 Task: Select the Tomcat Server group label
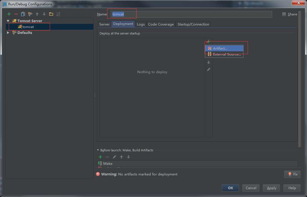[x=30, y=21]
